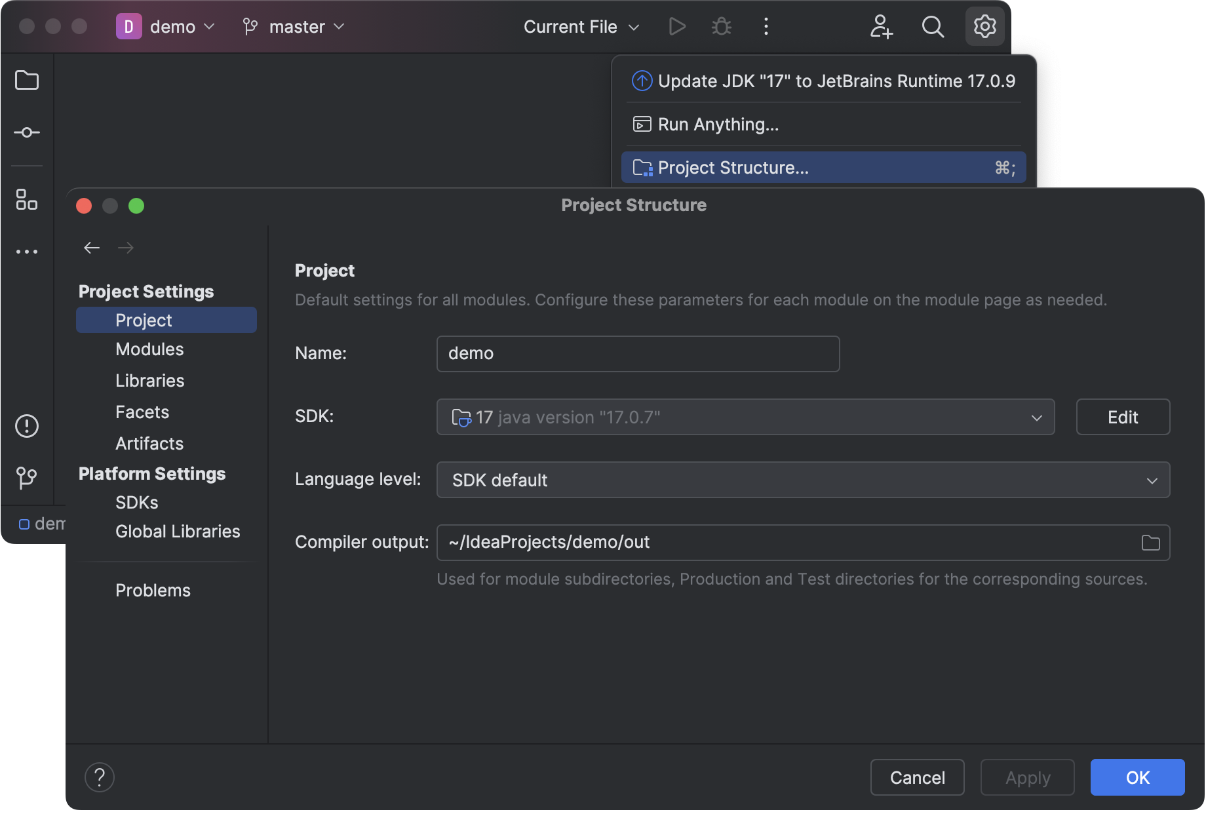Click inside the project Name field
Image resolution: width=1206 pixels, height=814 pixels.
637,353
